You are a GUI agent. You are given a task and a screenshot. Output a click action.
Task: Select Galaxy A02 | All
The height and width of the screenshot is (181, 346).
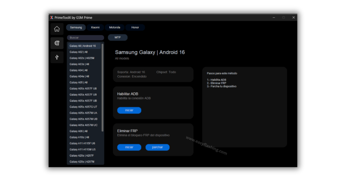84,52
